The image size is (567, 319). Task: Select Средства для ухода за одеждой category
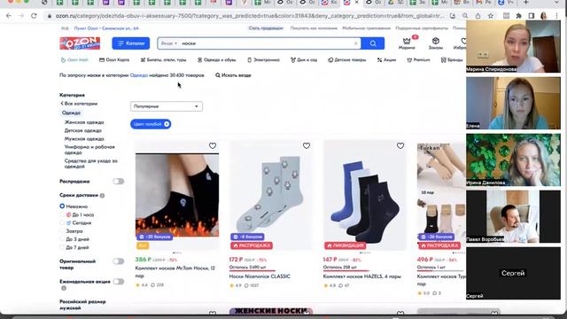click(x=90, y=163)
